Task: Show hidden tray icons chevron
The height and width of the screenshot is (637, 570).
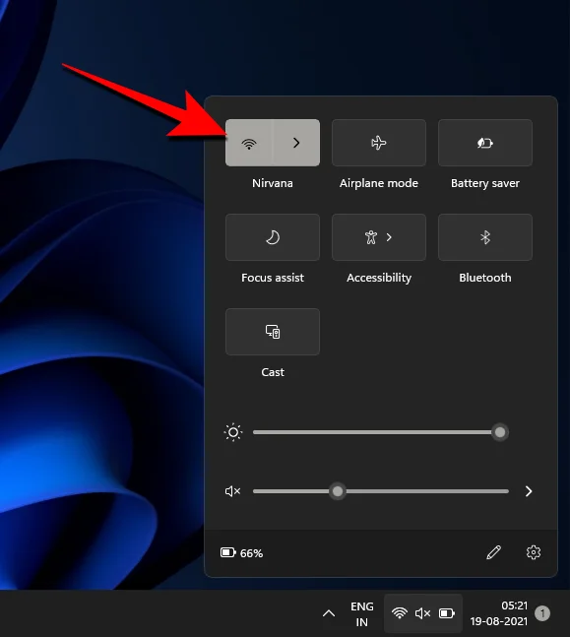Action: pos(329,613)
